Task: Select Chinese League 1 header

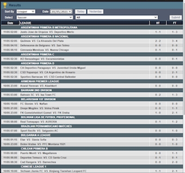Action: (92, 167)
